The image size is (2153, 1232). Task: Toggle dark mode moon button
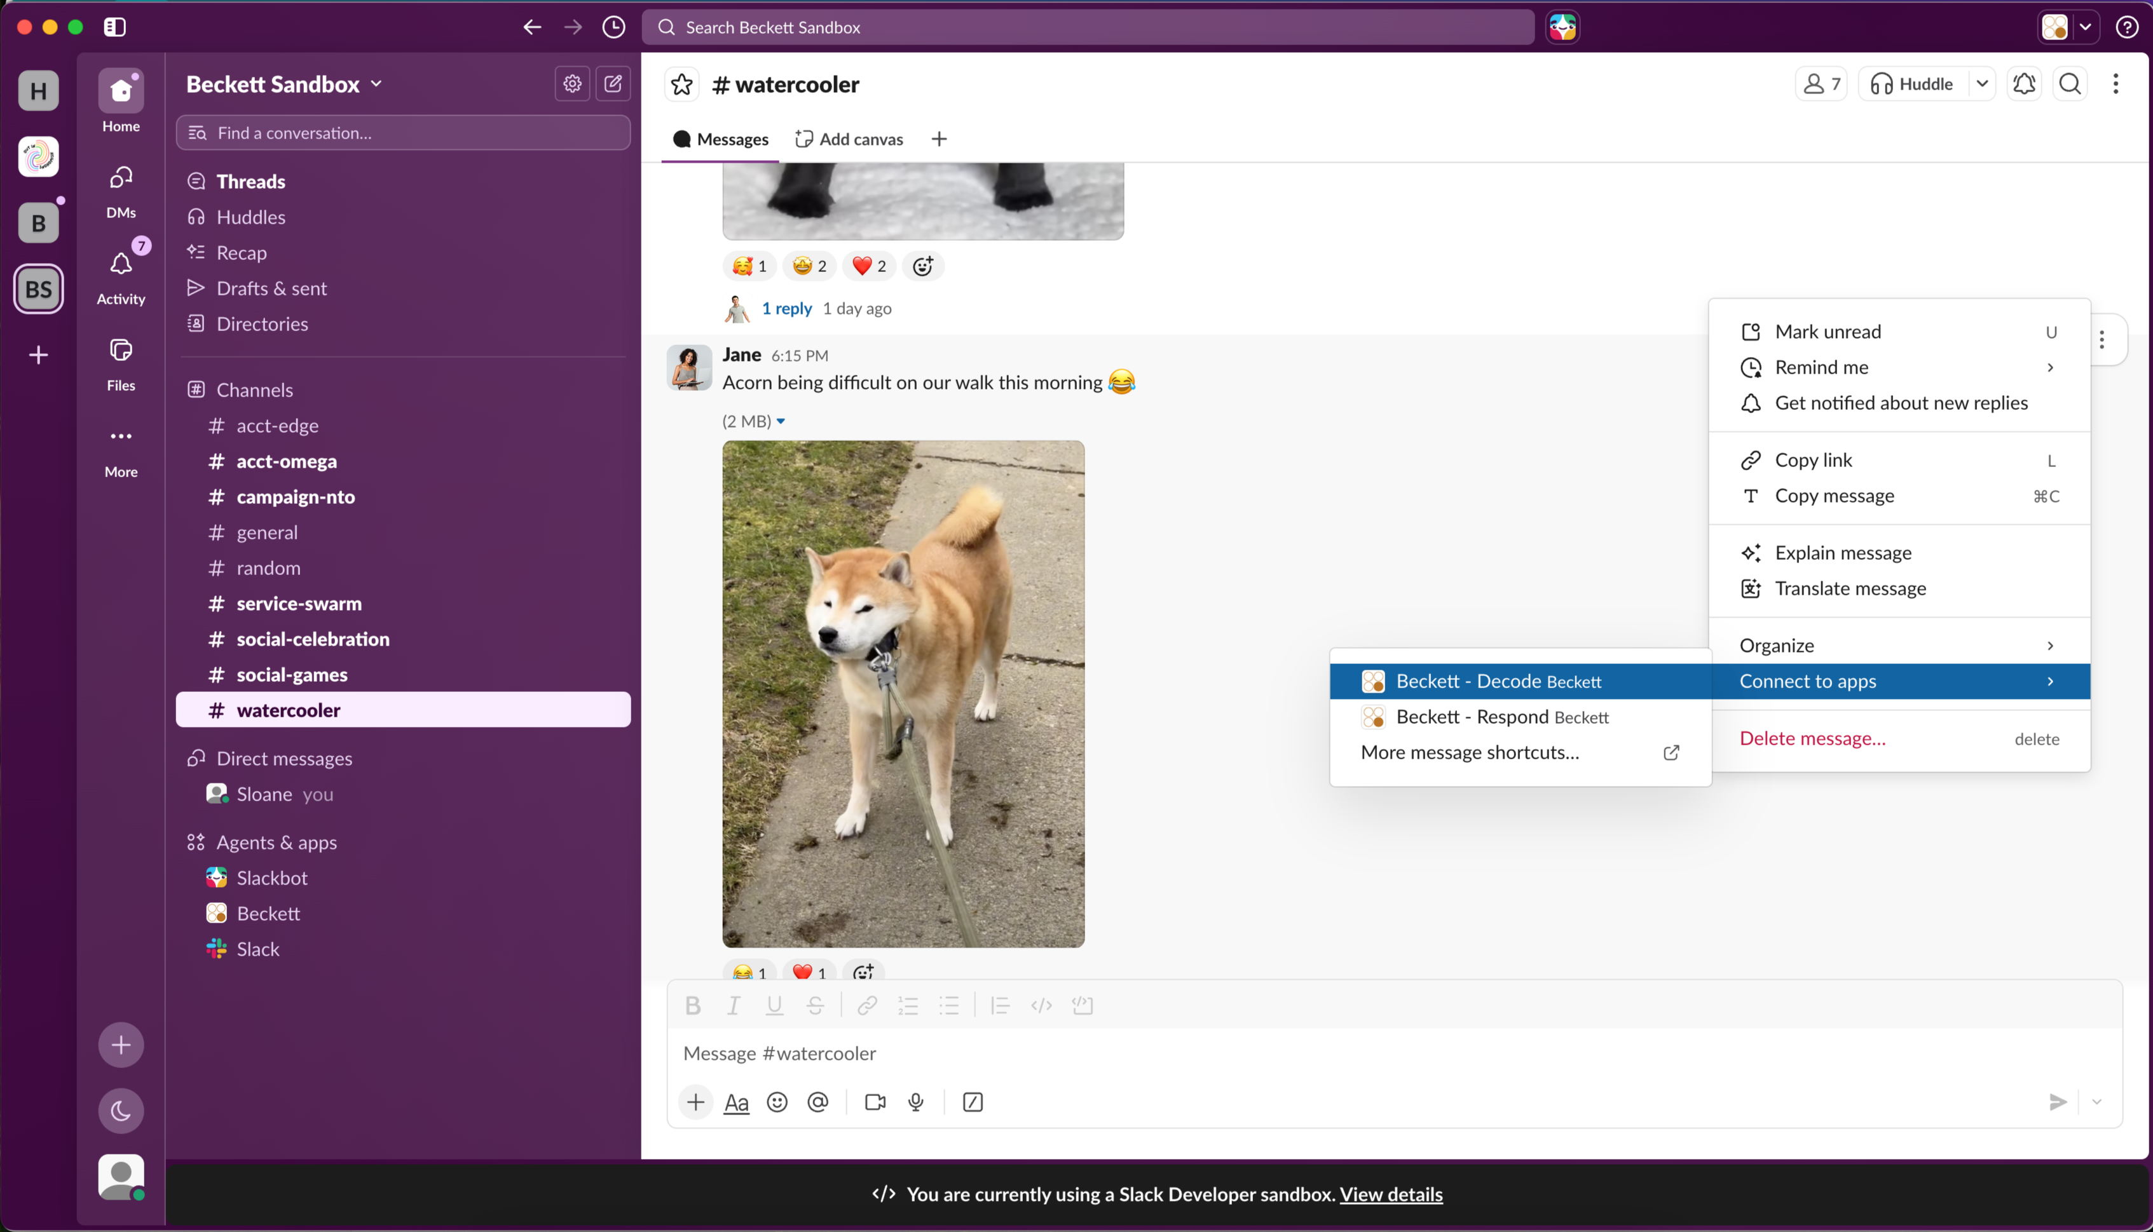pyautogui.click(x=121, y=1110)
